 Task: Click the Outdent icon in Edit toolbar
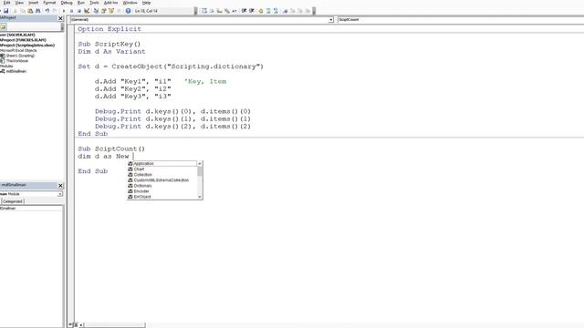point(252,11)
